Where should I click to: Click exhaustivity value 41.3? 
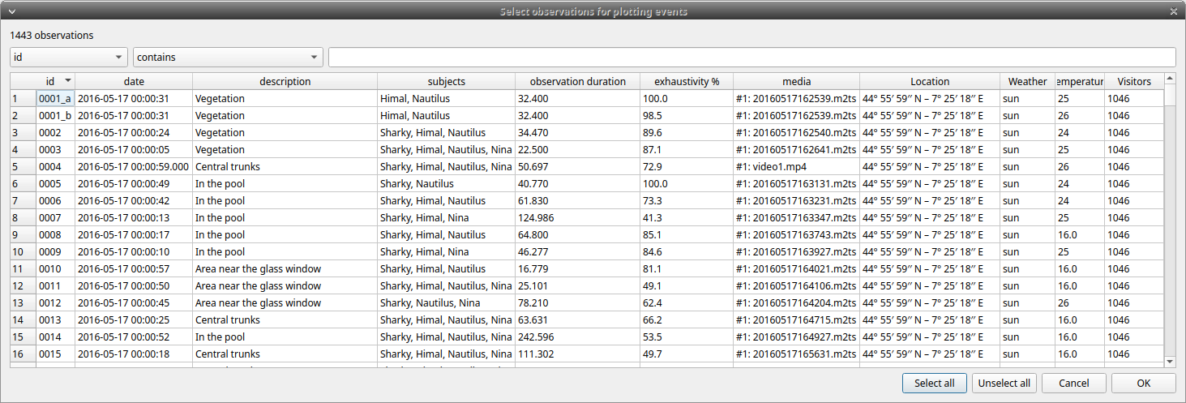click(x=687, y=217)
